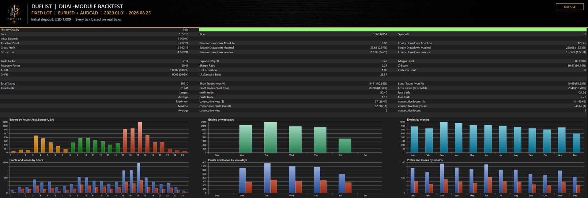Click Mar blue profit bar in monthly profits chart
Screen dimensions: 588x198
(x=442, y=178)
